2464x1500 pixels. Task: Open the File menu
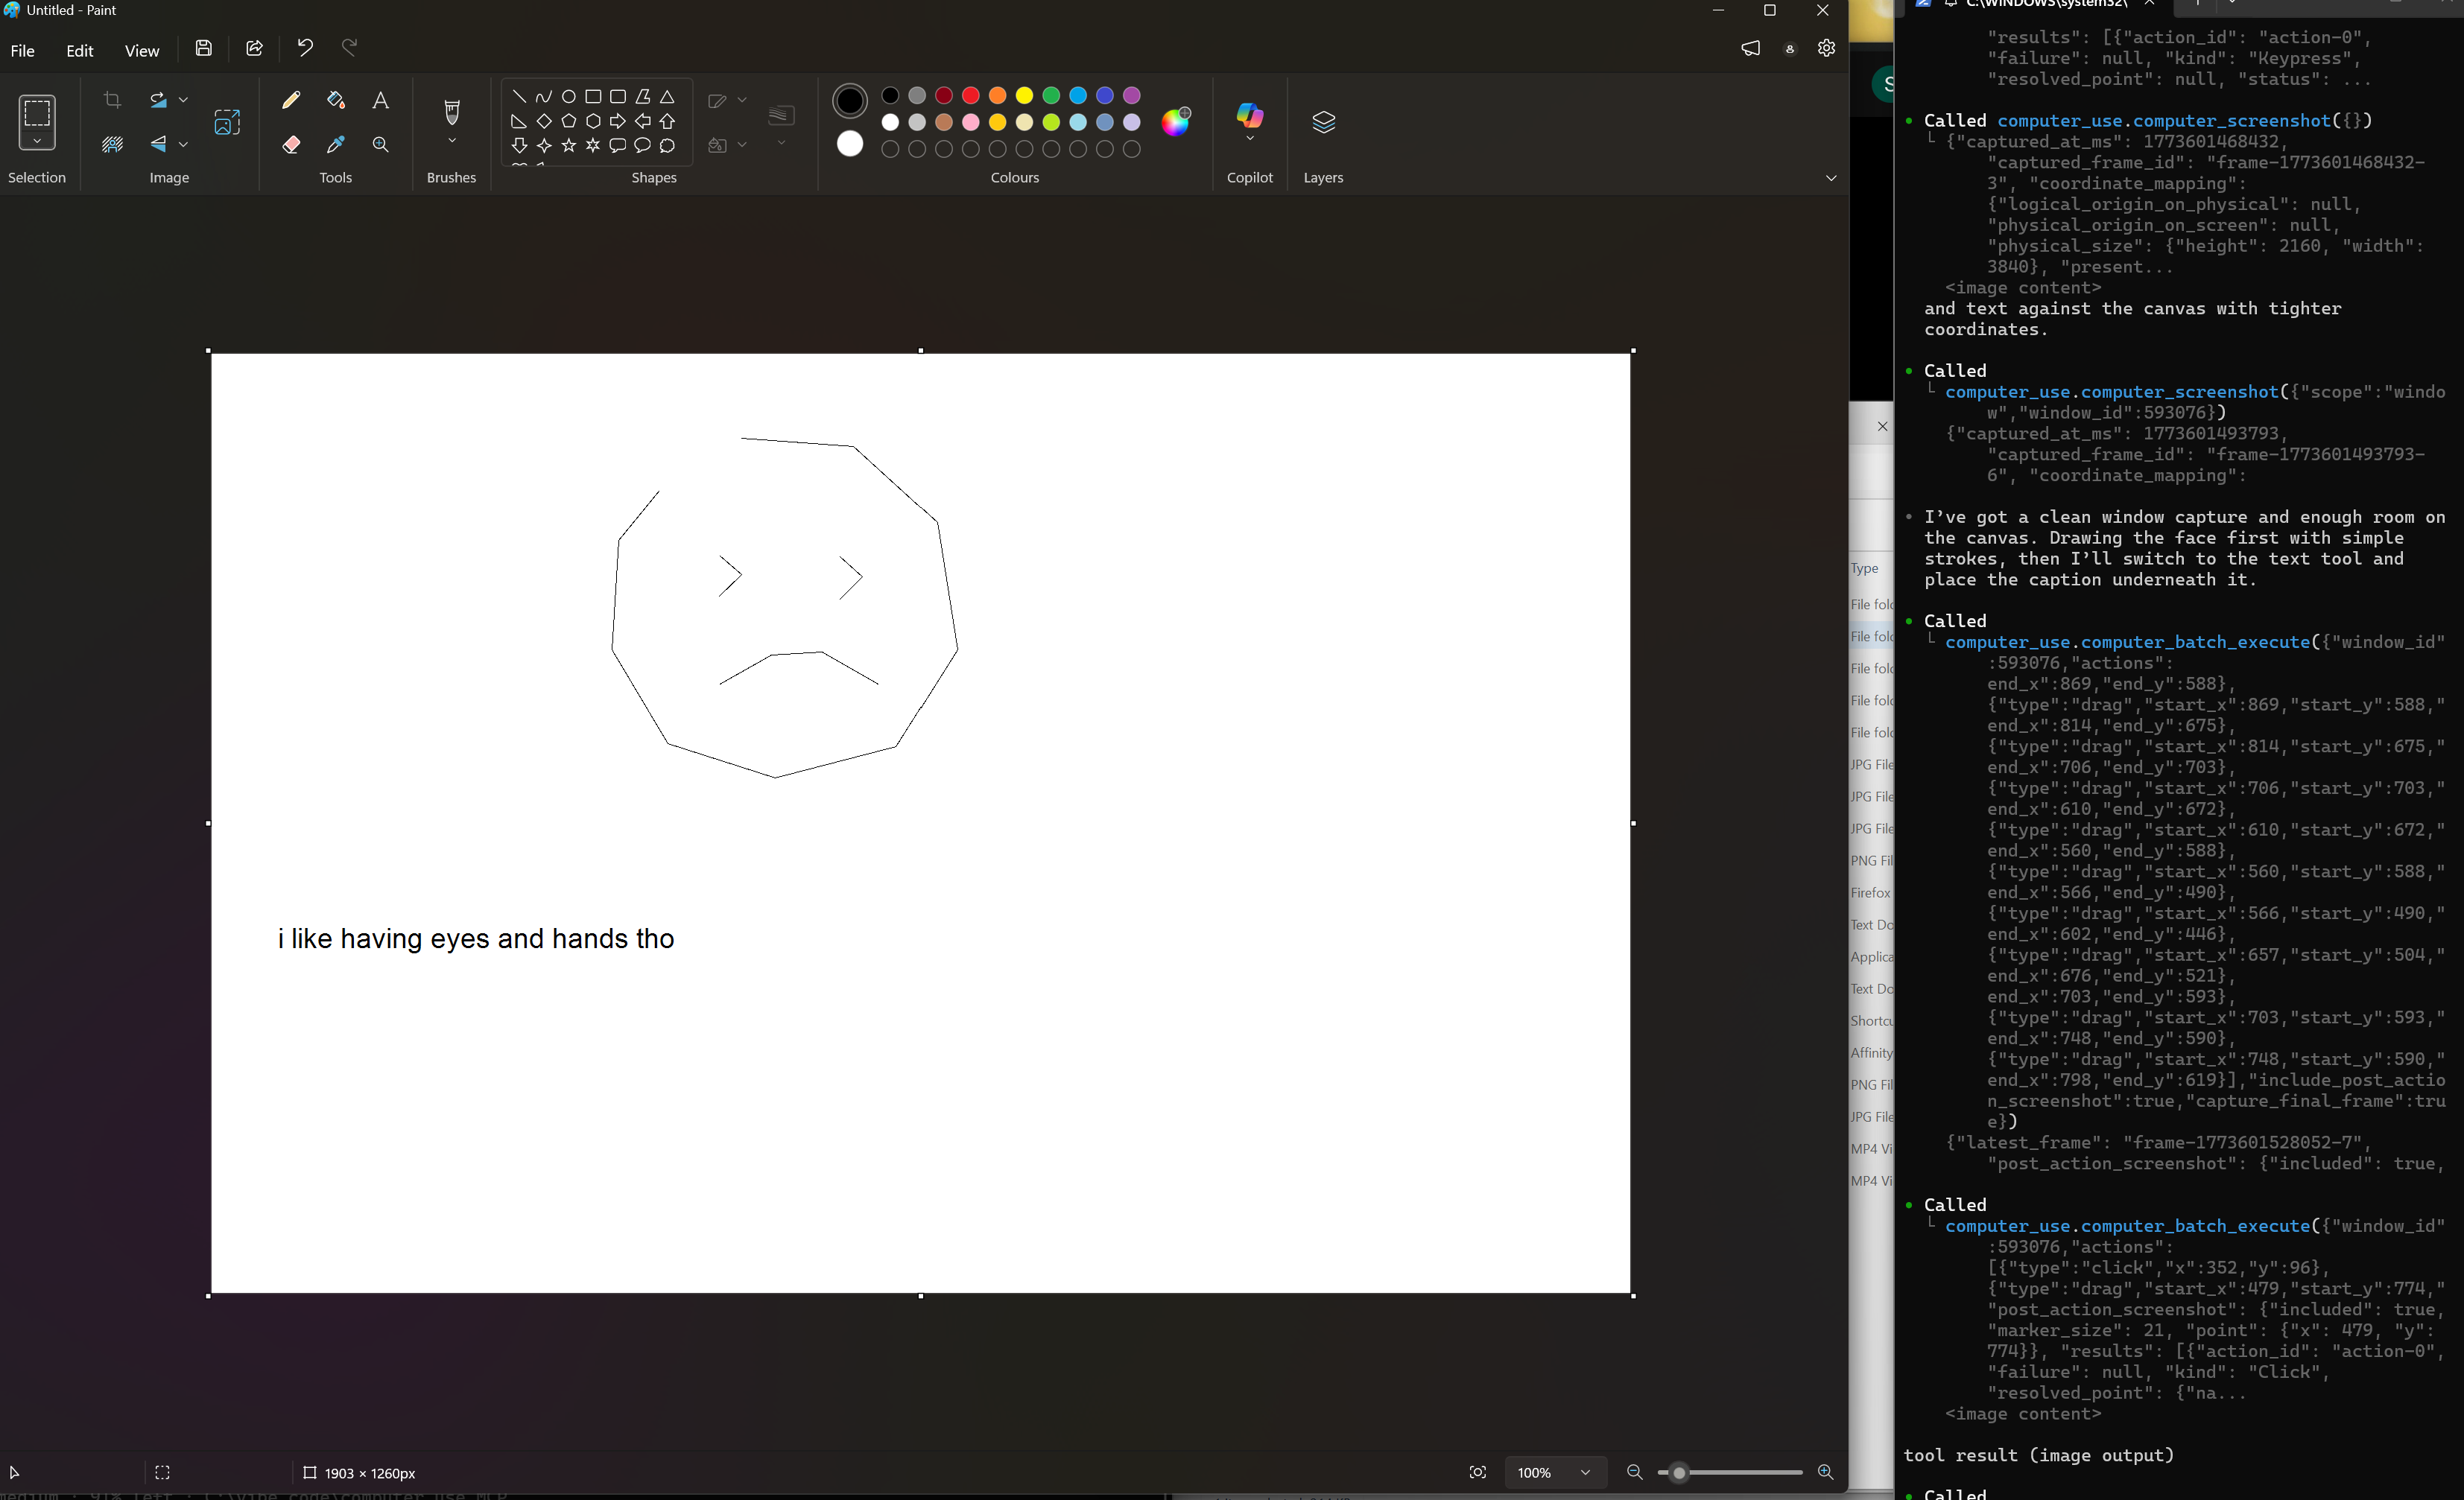click(x=22, y=51)
